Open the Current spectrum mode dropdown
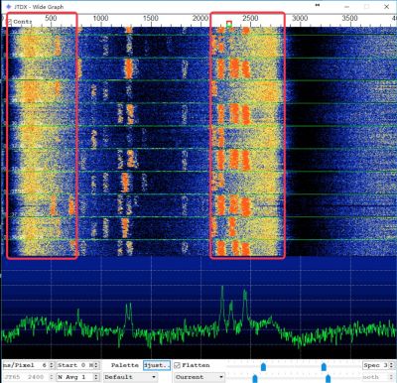This screenshot has width=397, height=383. (199, 377)
